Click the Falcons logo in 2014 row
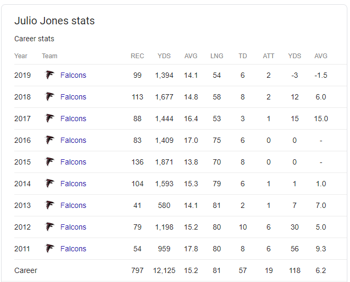The image size is (350, 282). tap(50, 184)
